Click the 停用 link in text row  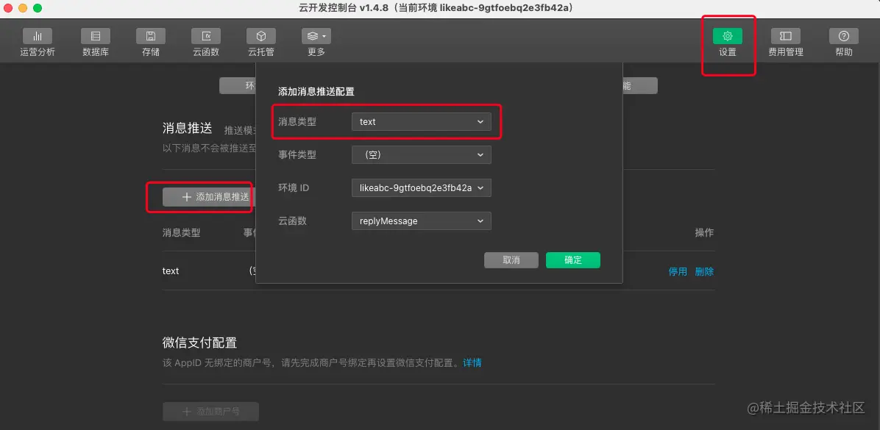(x=678, y=271)
